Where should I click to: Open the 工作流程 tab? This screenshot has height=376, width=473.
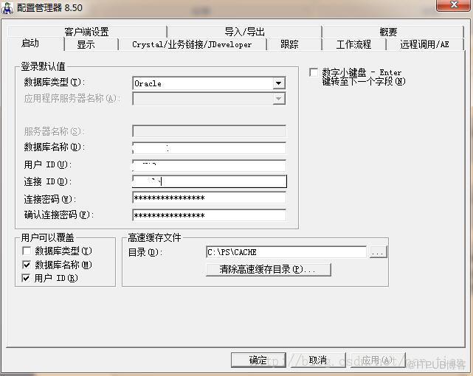pyautogui.click(x=353, y=44)
